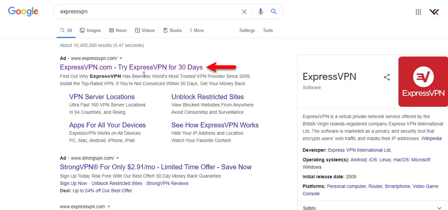
Task: Open the Linux operating system link
Action: [x=385, y=160]
